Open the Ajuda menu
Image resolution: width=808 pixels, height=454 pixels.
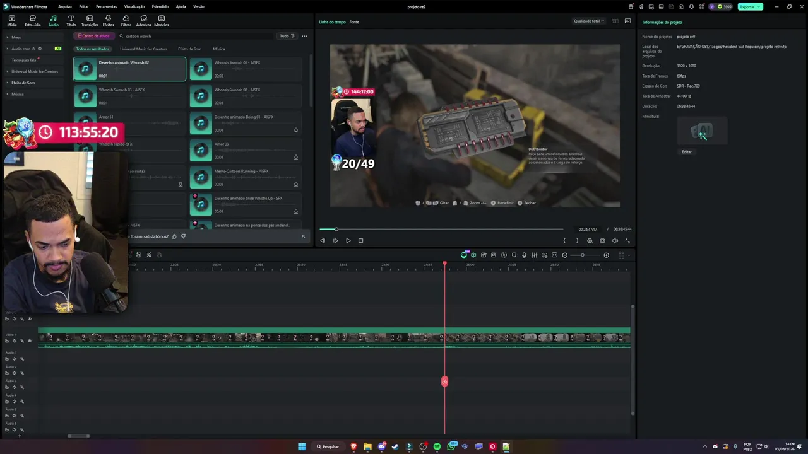point(181,6)
